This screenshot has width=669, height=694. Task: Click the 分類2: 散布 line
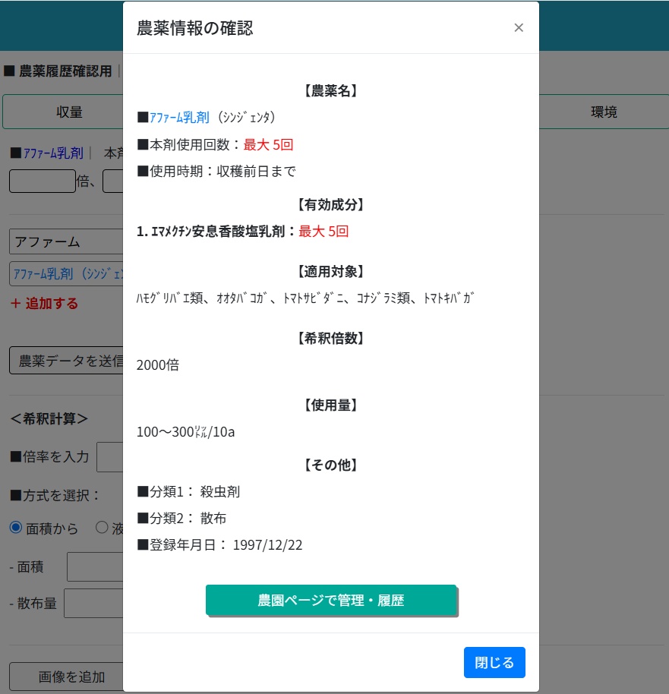click(181, 518)
